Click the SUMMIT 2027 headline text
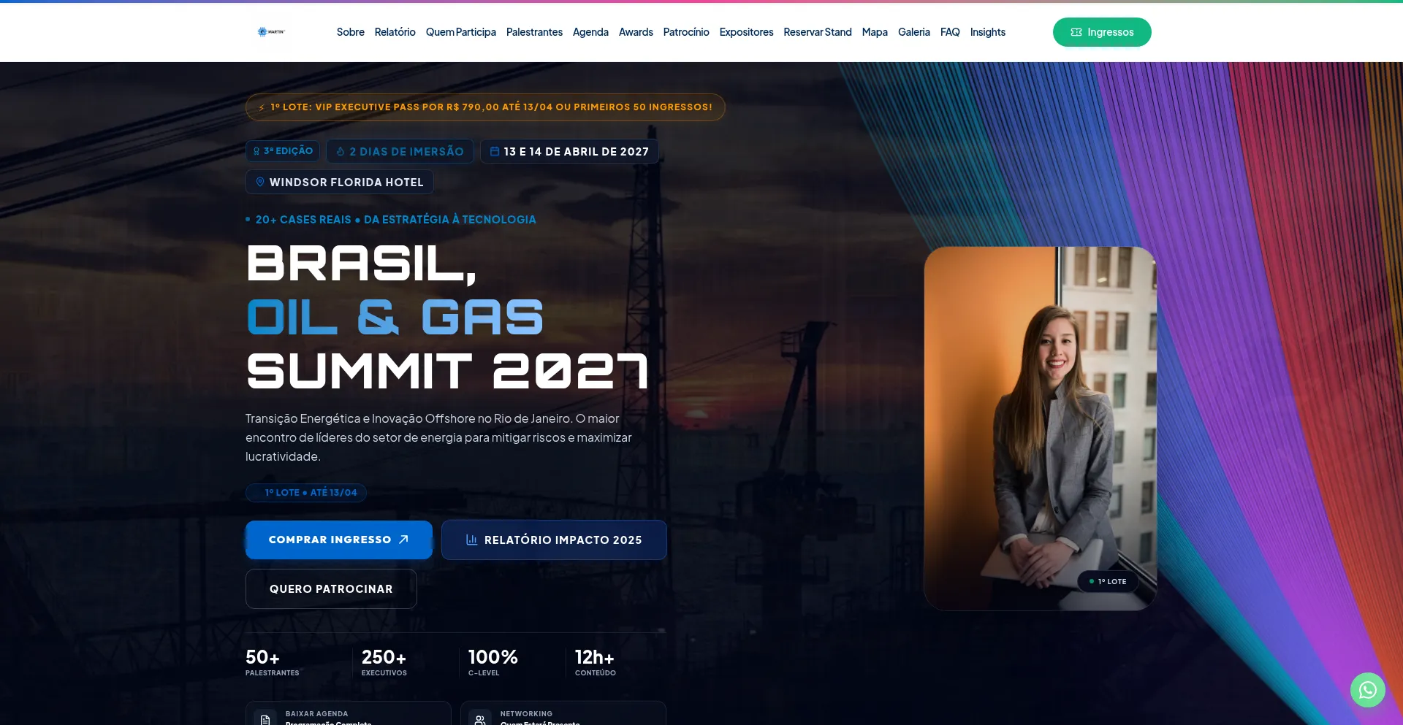Image resolution: width=1403 pixels, height=725 pixels. click(447, 371)
